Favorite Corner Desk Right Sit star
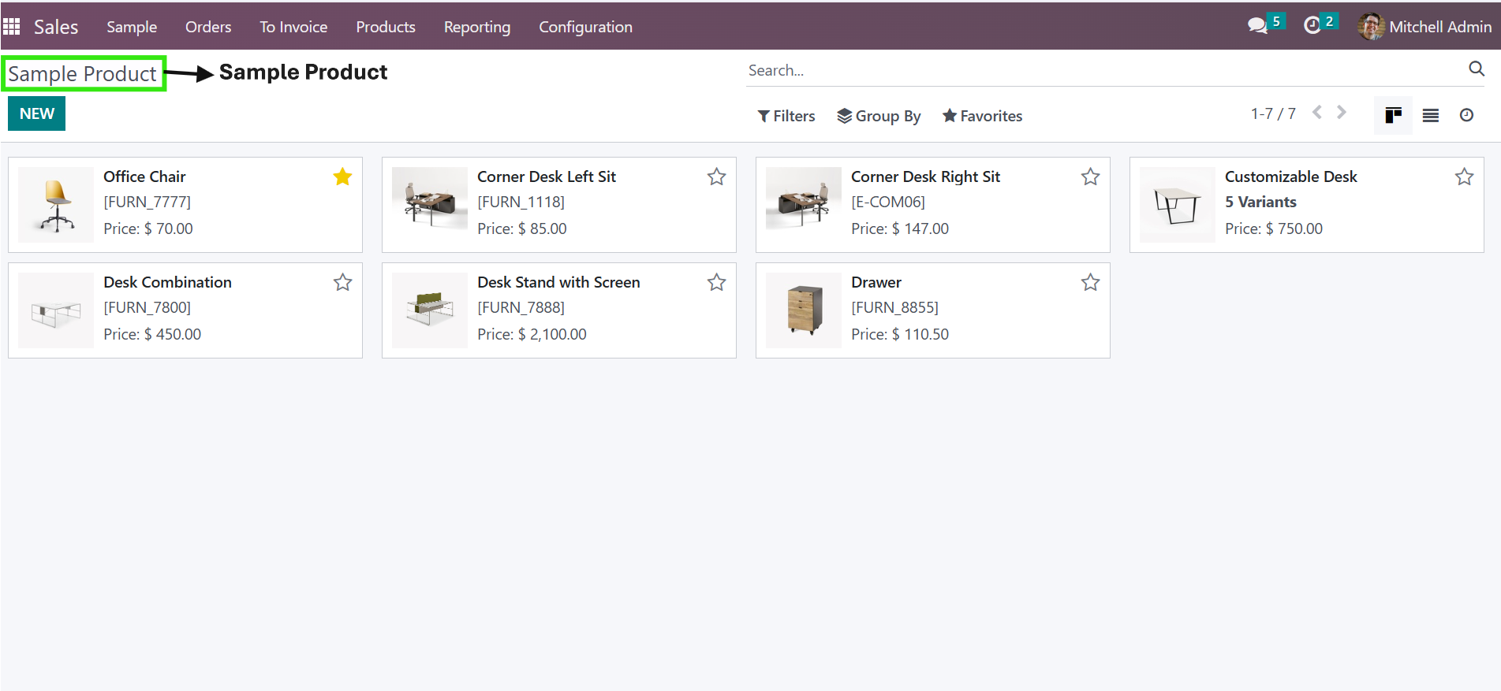Screen dimensions: 1501x691 (x=1090, y=176)
